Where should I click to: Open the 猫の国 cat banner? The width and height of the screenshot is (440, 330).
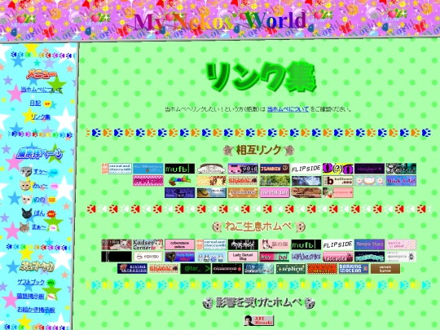[275, 244]
